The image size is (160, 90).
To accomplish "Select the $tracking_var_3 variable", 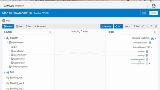I will click(17, 88).
